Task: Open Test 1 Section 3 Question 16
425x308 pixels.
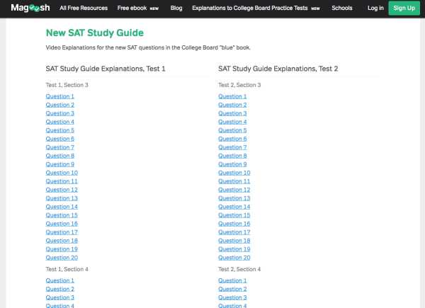Action: [x=62, y=224]
